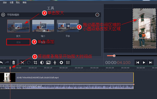The image size is (157, 99).
Task: Confirm with the checkmark circle icon
Action: (97, 15)
